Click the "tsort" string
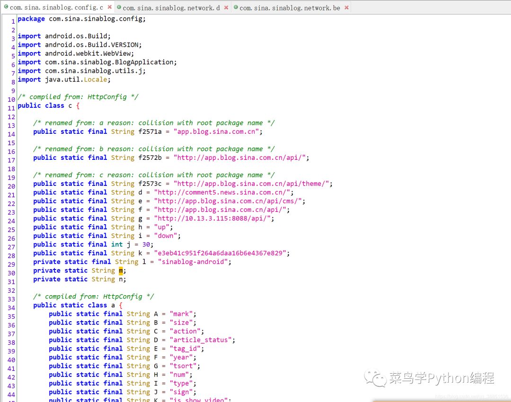Image resolution: width=511 pixels, height=402 pixels. 183,366
